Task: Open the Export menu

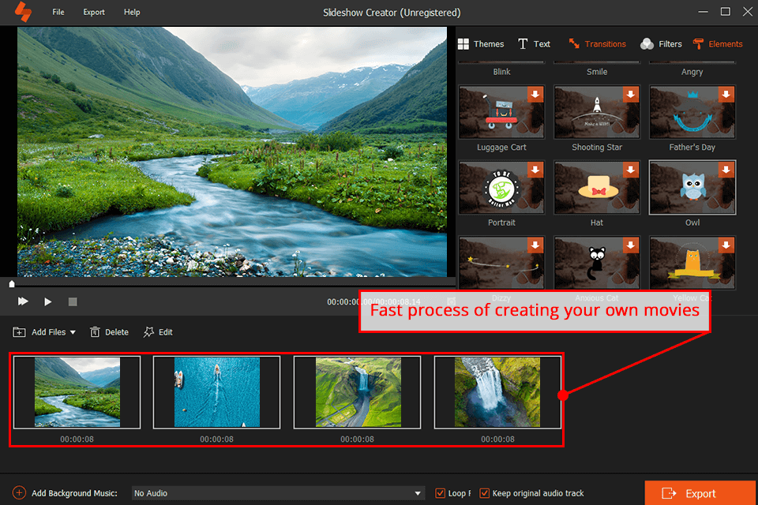Action: (x=94, y=12)
